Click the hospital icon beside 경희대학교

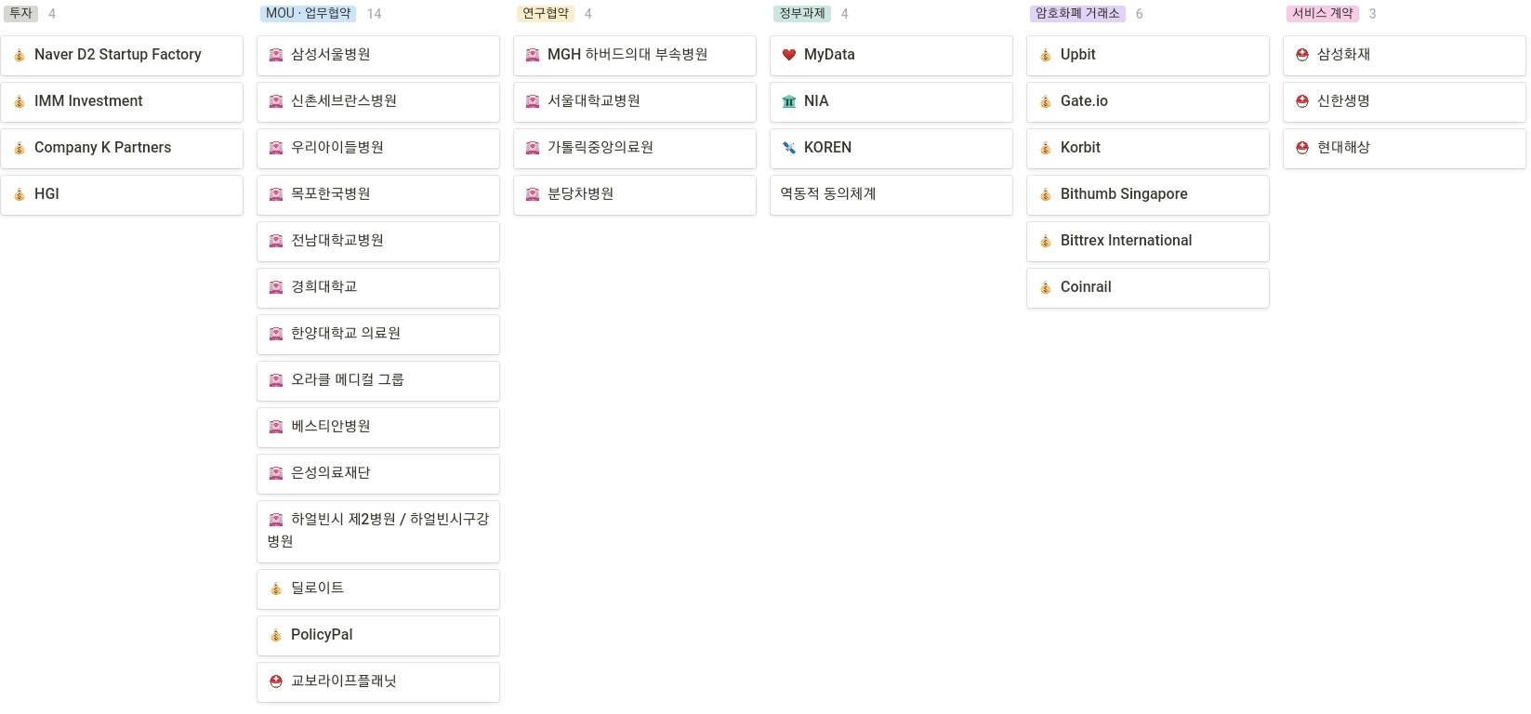click(x=276, y=287)
